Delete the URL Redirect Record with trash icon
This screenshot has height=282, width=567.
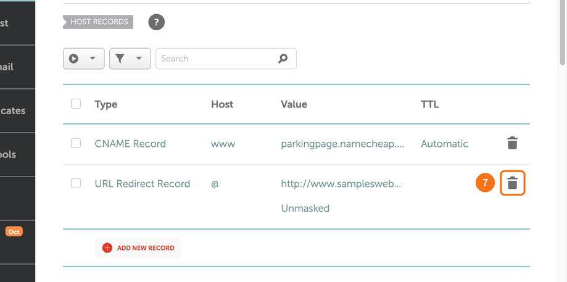(x=512, y=183)
